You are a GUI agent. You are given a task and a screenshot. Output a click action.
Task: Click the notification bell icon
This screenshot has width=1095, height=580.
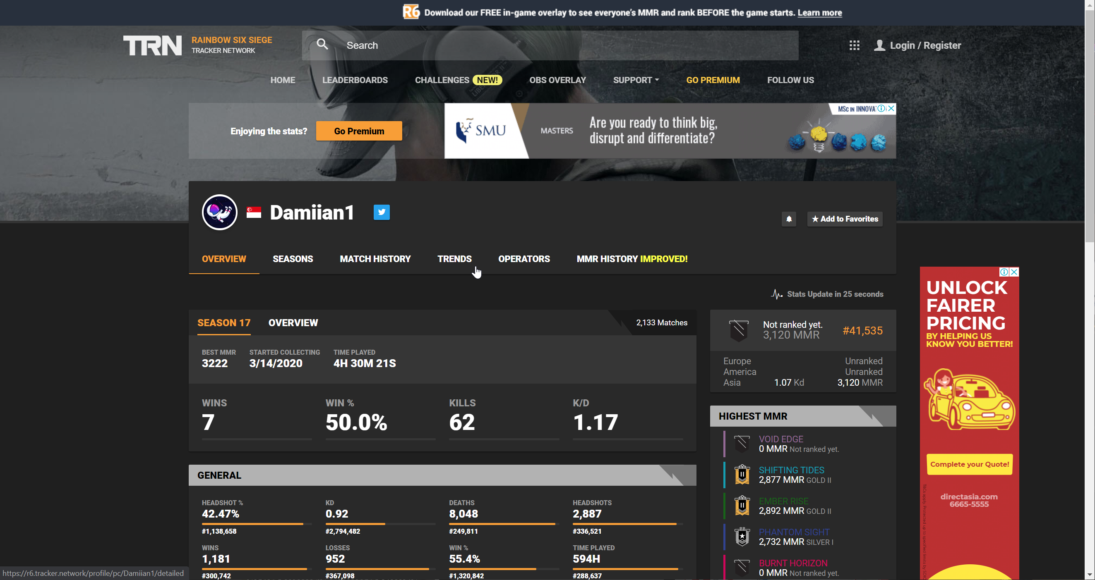click(x=788, y=219)
